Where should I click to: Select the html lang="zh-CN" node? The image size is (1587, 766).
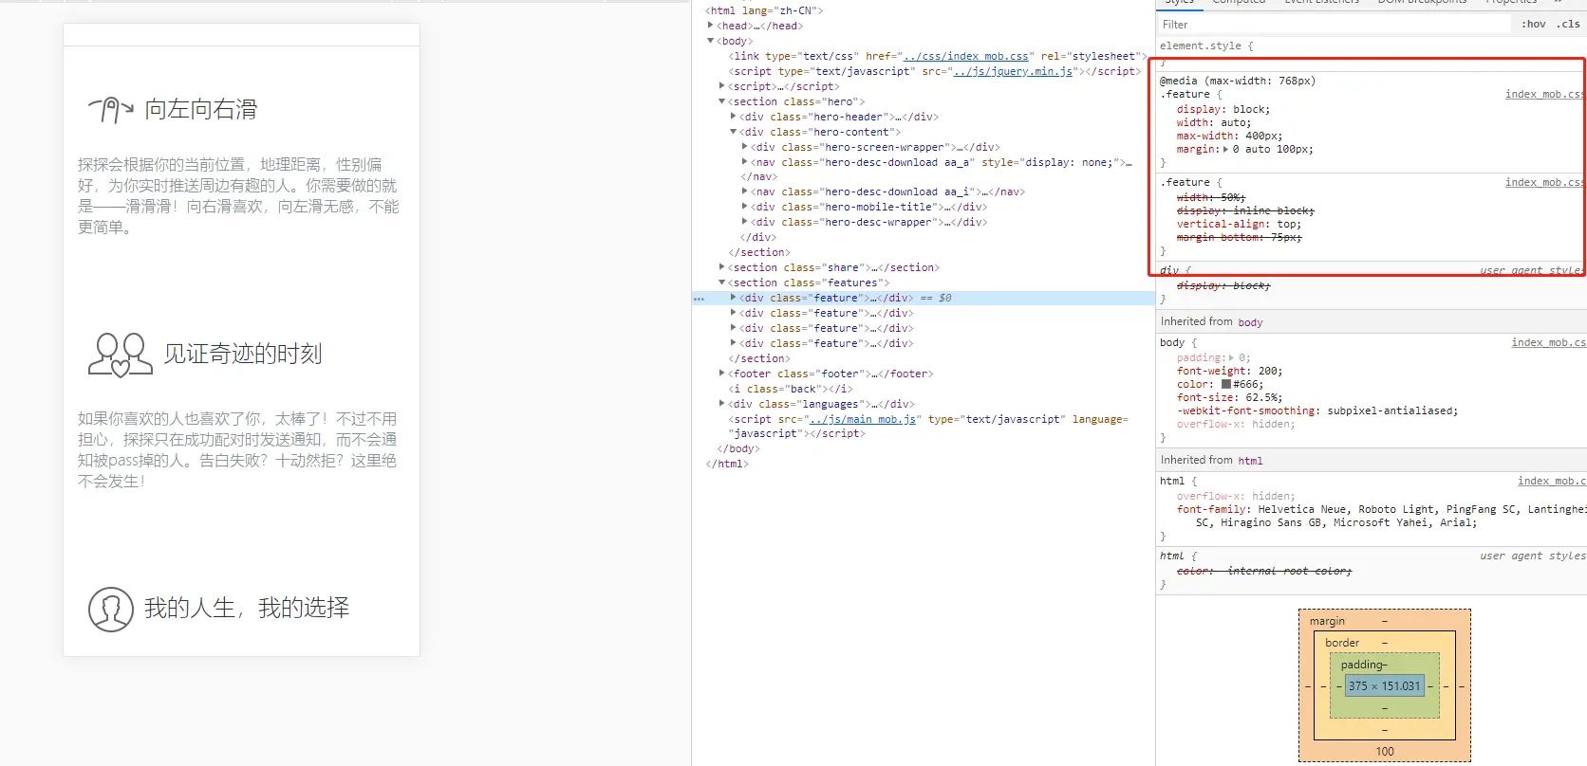coord(764,10)
